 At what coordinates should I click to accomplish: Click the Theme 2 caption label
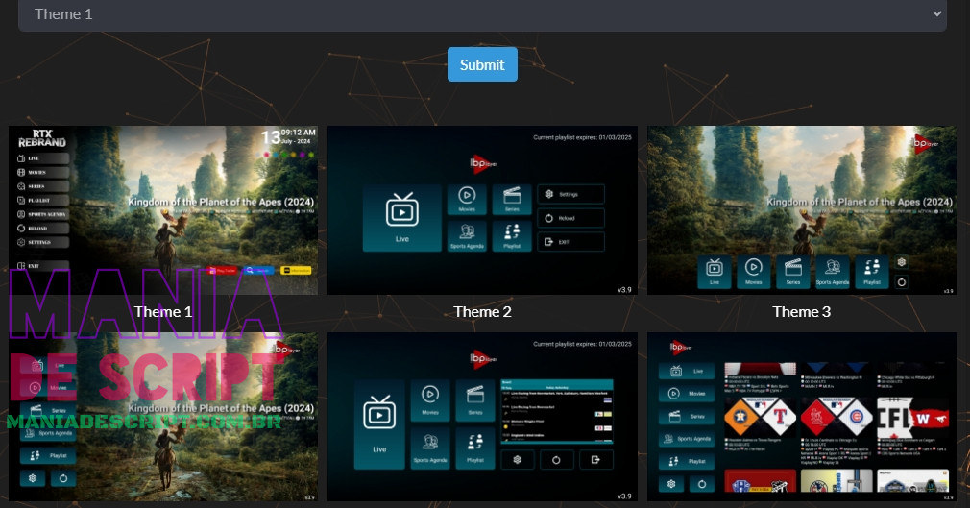(x=482, y=311)
